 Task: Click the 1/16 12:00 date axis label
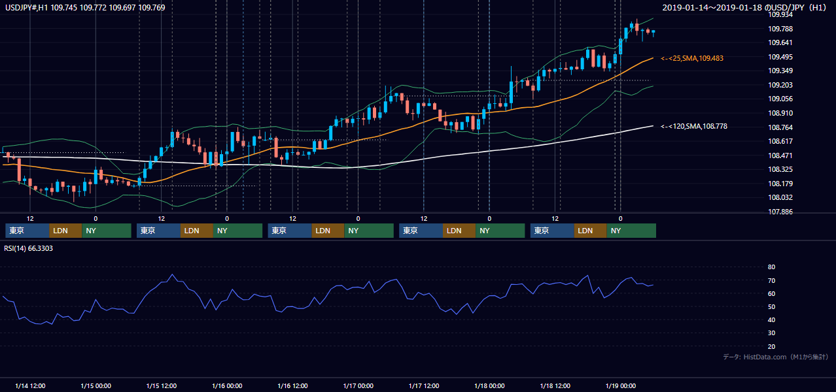tap(292, 385)
